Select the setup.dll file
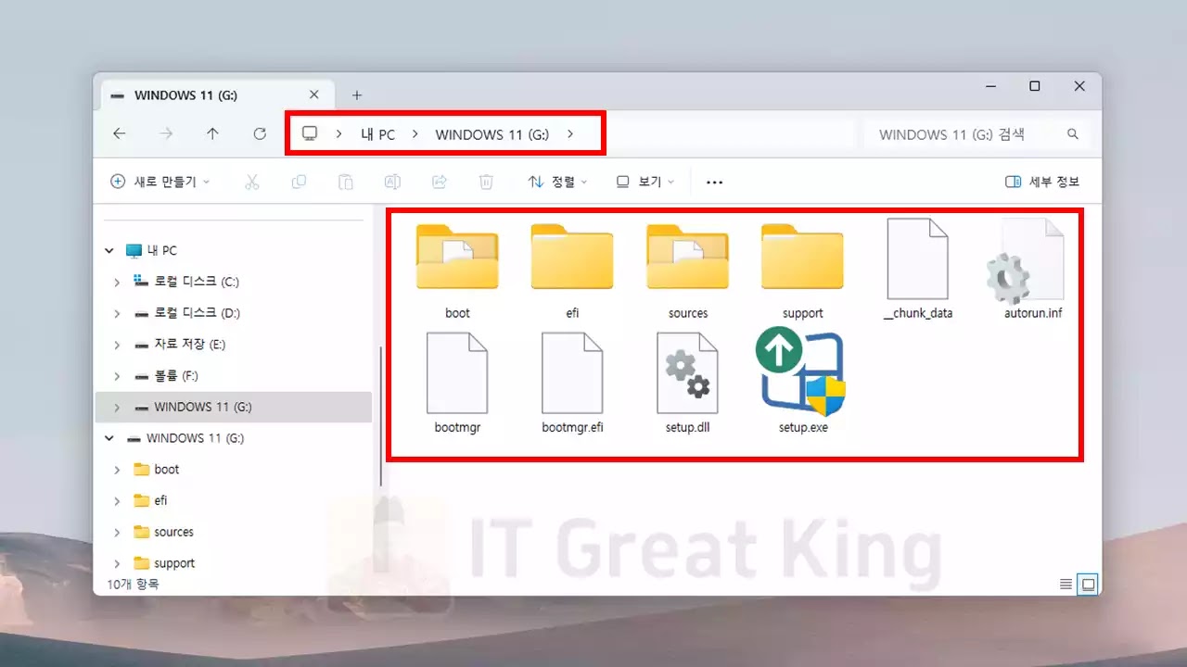The width and height of the screenshot is (1187, 667). [x=687, y=384]
